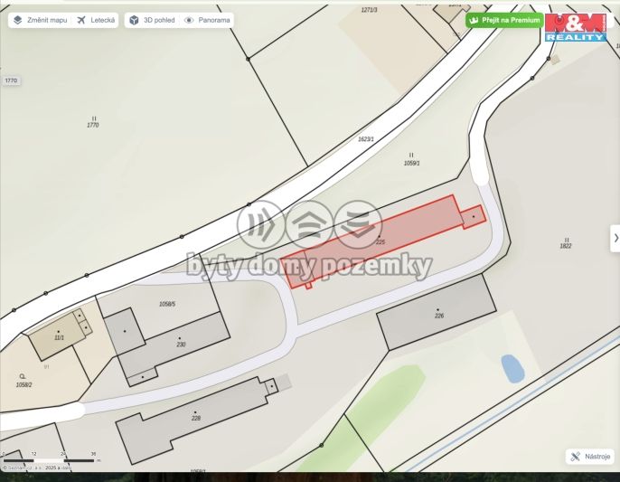Viewport: 620px width, 482px height.
Task: Open the M&M Reality logo
Action: 576,27
